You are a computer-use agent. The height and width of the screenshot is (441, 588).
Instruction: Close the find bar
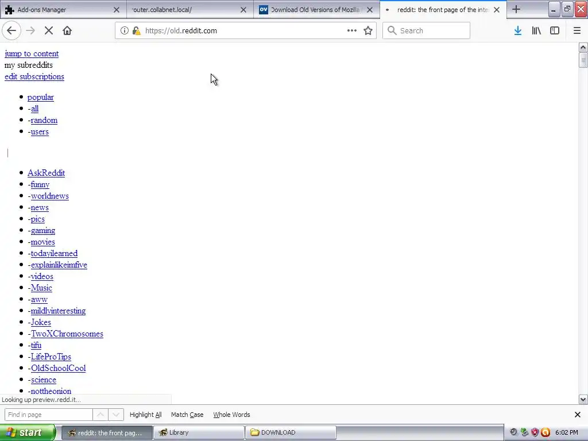pos(578,415)
